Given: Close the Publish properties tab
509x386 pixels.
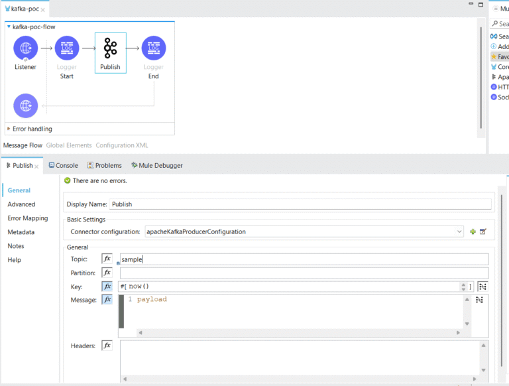Looking at the screenshot, I should pyautogui.click(x=36, y=166).
